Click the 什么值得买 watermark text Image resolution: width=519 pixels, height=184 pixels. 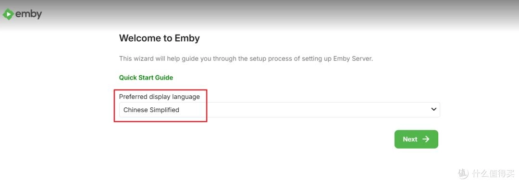point(493,173)
